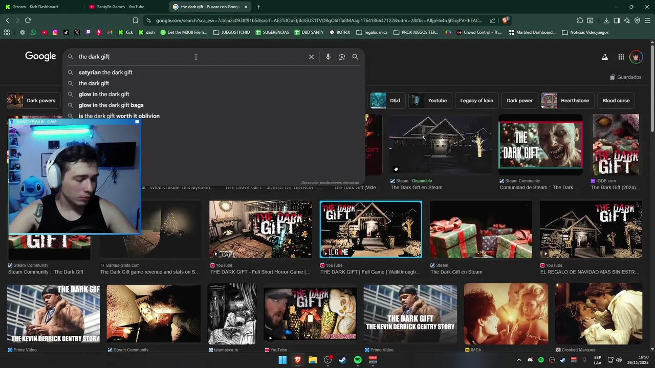Expand regalos mica bookmark folder
This screenshot has width=655, height=368.
372,32
